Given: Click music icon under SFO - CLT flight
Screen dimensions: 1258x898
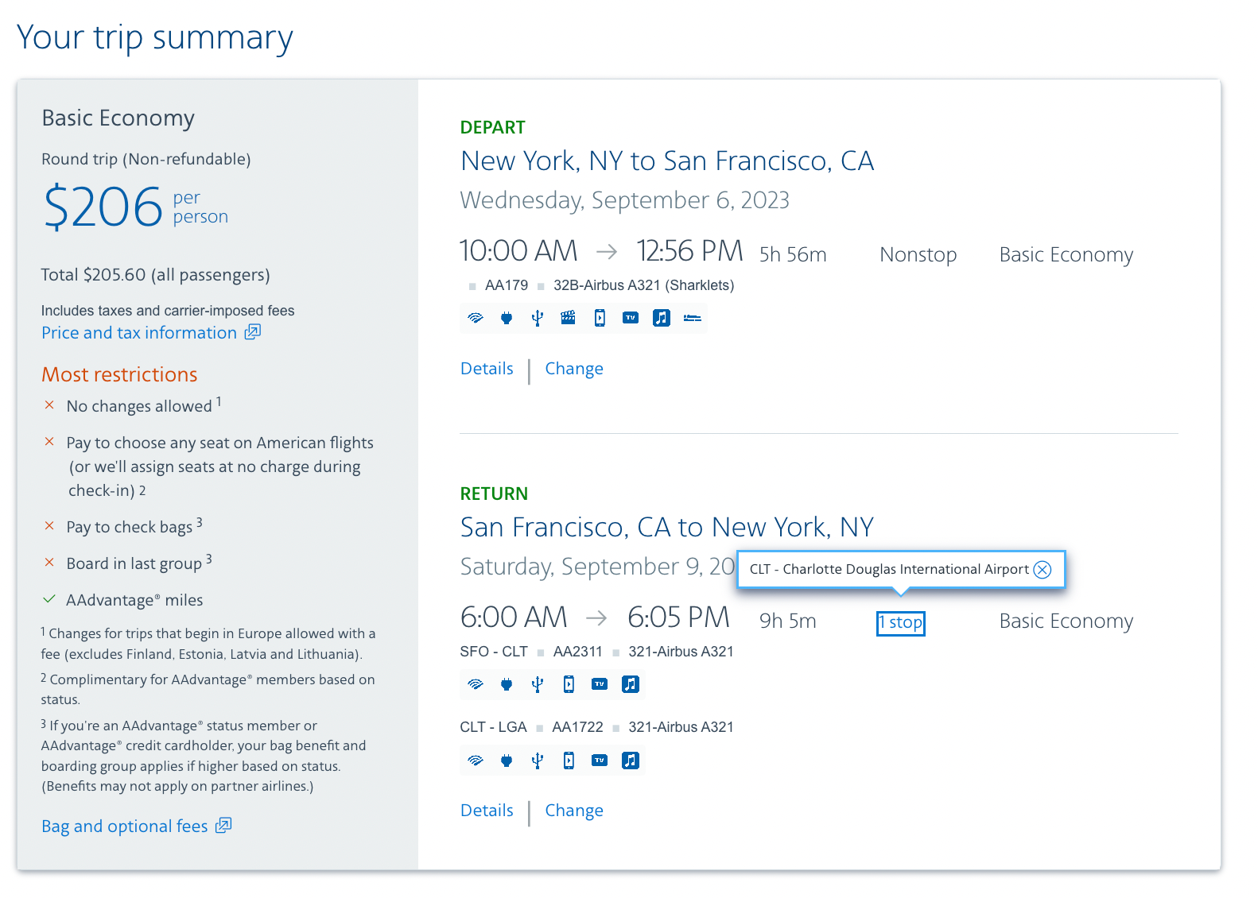Looking at the screenshot, I should coord(631,684).
